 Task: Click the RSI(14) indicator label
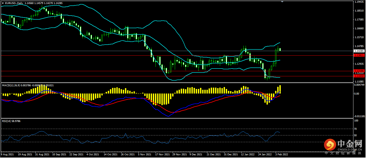tap(6, 121)
